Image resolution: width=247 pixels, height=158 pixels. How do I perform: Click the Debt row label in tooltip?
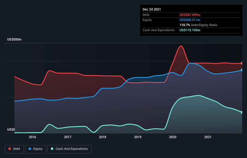point(146,15)
